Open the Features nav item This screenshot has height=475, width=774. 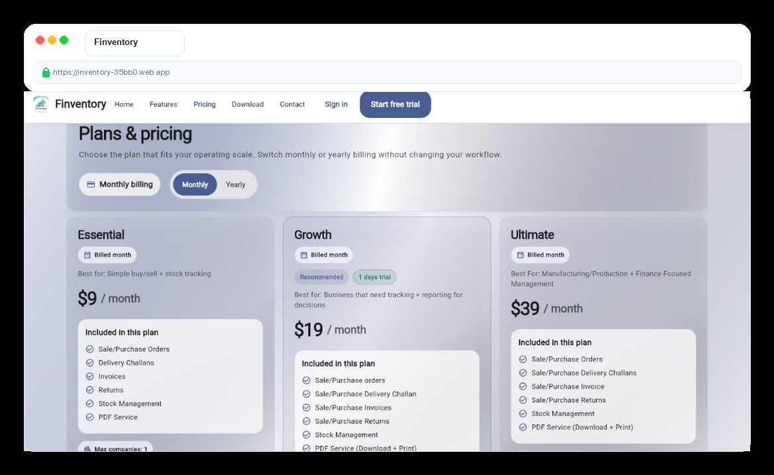[x=164, y=105]
